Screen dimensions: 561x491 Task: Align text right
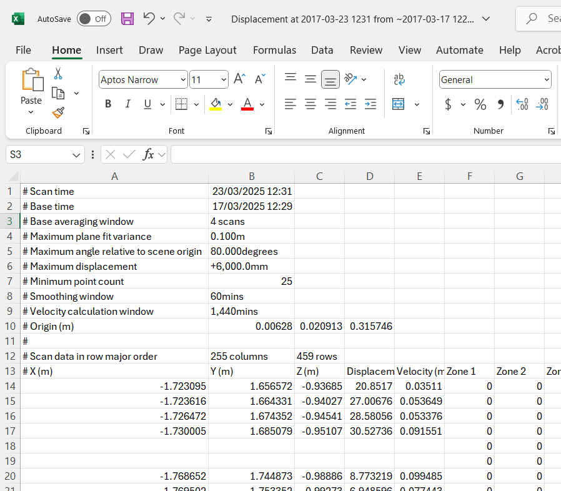tap(330, 104)
